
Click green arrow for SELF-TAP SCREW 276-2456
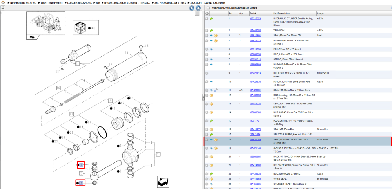(x=212, y=135)
